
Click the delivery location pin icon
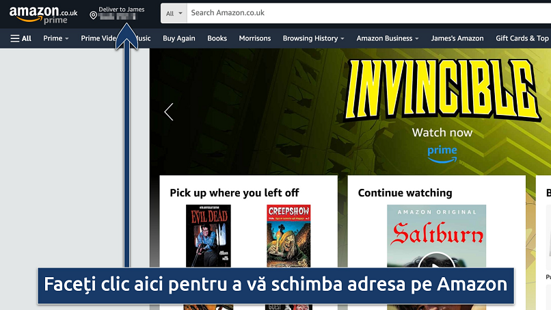coord(94,15)
